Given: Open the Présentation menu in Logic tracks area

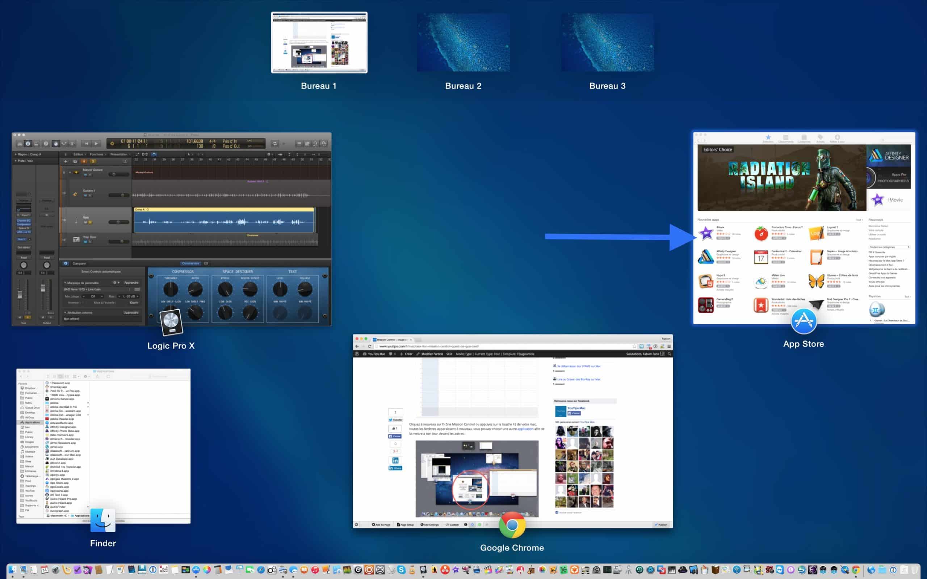Looking at the screenshot, I should click(x=119, y=154).
